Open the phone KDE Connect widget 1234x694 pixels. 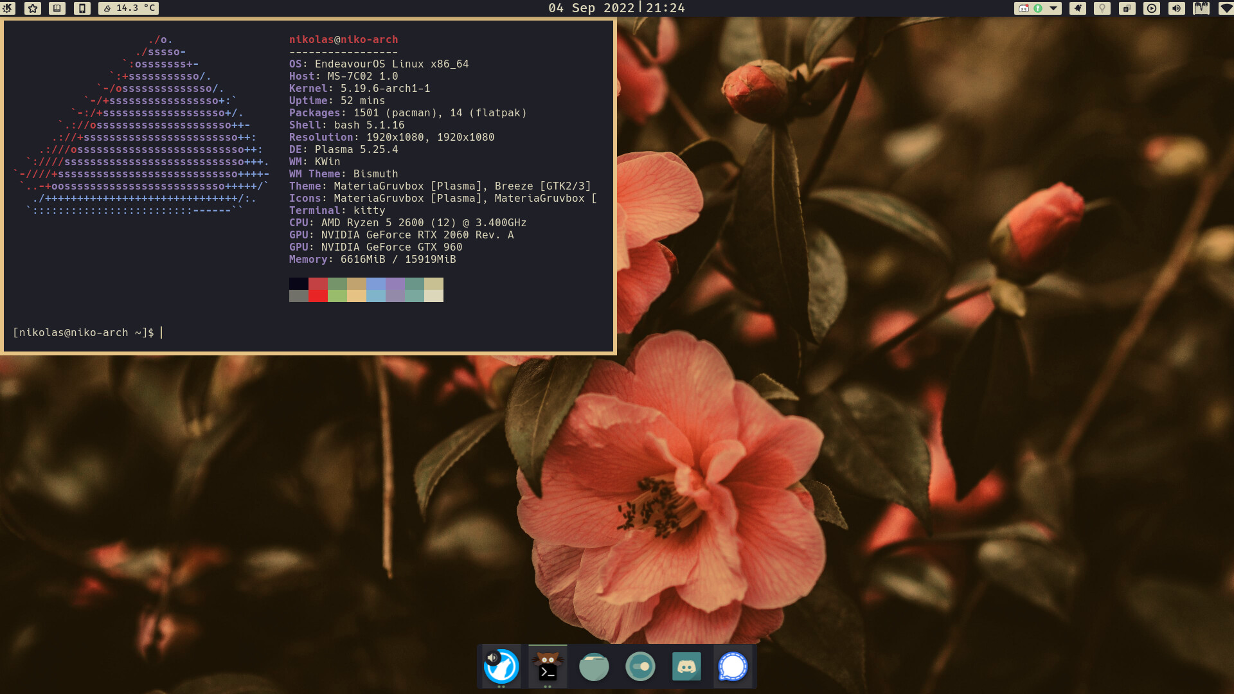pos(82,8)
